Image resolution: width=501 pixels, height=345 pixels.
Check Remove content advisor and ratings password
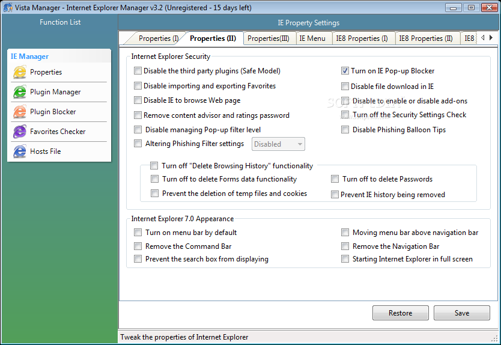(138, 115)
